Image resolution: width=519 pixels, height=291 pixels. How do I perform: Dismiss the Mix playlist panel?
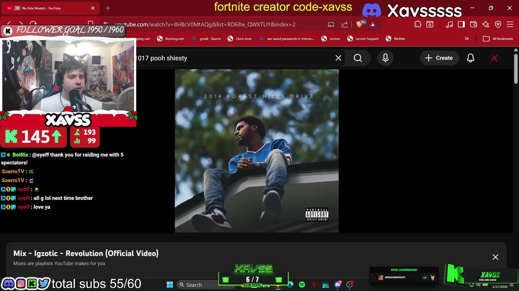(x=495, y=257)
